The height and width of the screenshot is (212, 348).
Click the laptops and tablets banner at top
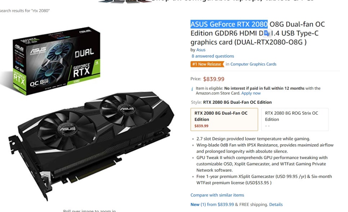pos(206,1)
